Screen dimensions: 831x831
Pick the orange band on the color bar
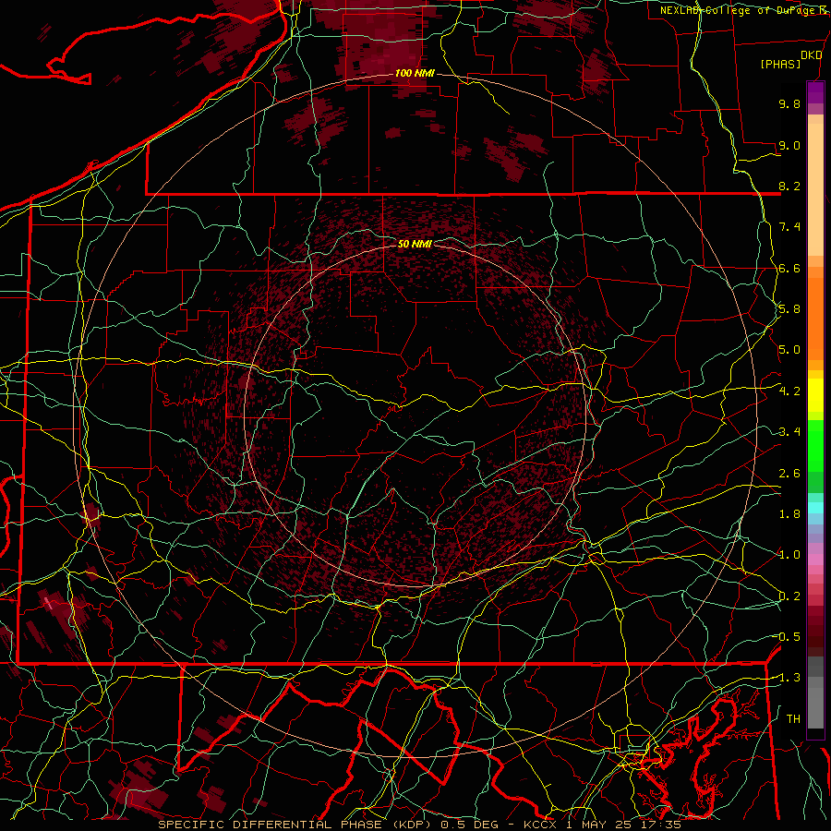tap(815, 318)
